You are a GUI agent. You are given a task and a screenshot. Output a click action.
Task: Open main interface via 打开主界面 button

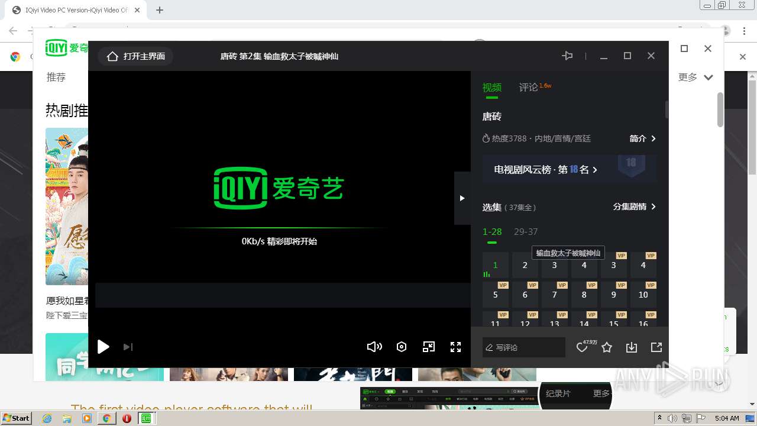(x=136, y=56)
